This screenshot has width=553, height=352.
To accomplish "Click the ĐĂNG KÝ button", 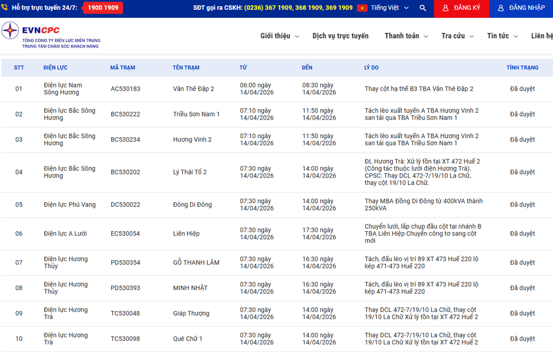I will (x=461, y=8).
